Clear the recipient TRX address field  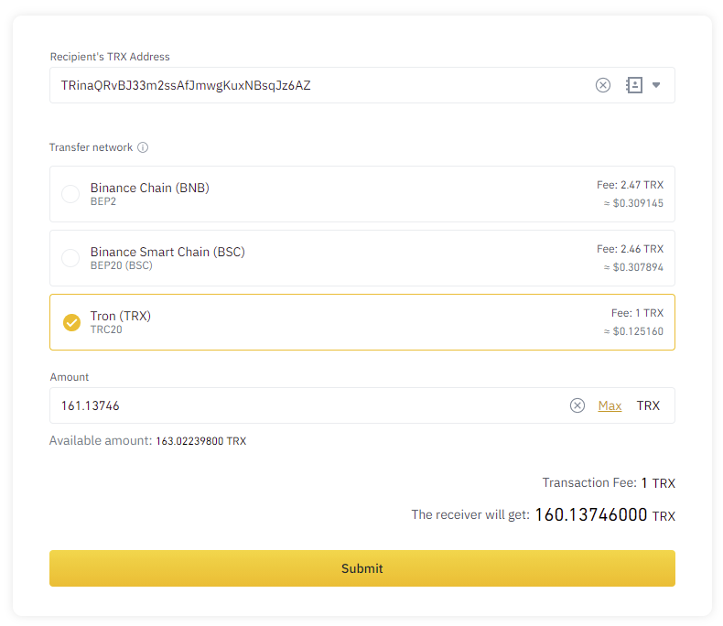pyautogui.click(x=602, y=85)
